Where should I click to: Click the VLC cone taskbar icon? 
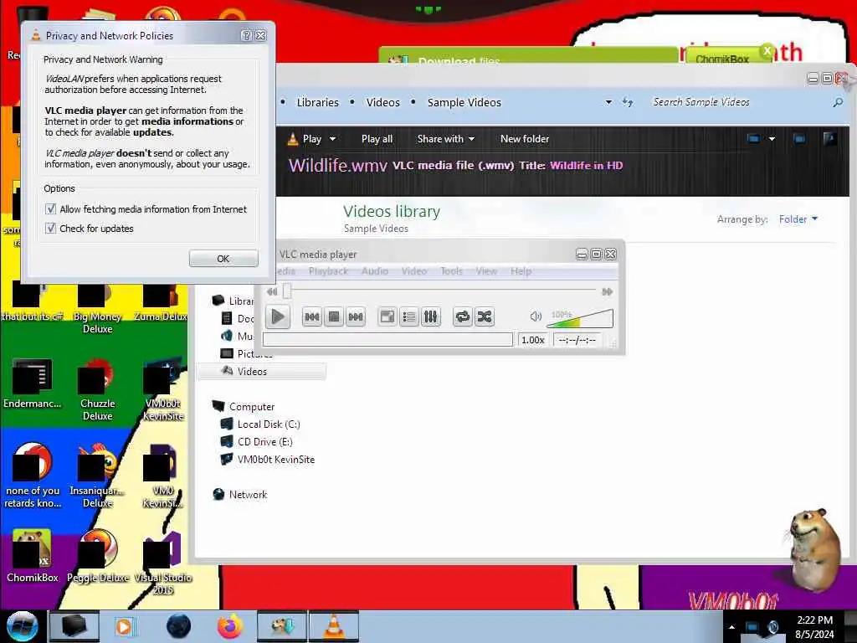tap(334, 626)
